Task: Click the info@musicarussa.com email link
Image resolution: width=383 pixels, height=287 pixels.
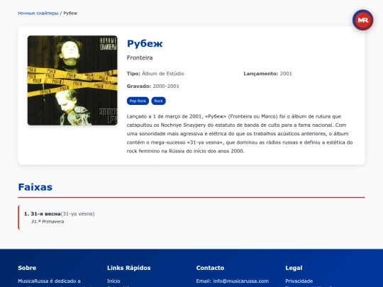Action: [240, 281]
